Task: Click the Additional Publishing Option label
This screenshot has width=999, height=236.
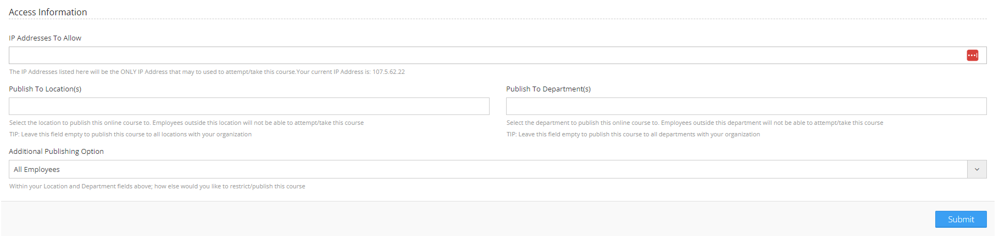Action: pos(56,151)
